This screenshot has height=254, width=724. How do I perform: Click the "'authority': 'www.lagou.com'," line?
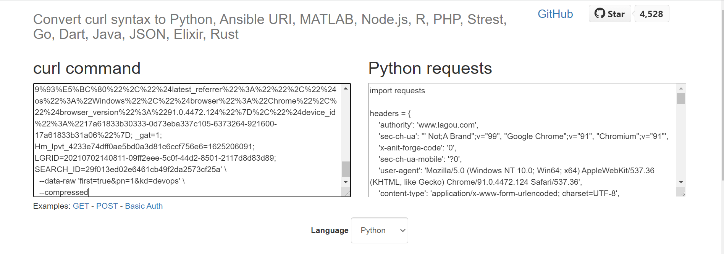(x=428, y=125)
